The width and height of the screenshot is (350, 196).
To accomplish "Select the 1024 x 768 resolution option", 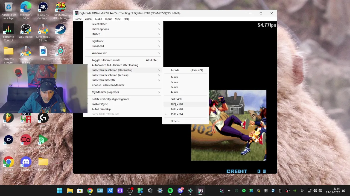I will pyautogui.click(x=186, y=104).
